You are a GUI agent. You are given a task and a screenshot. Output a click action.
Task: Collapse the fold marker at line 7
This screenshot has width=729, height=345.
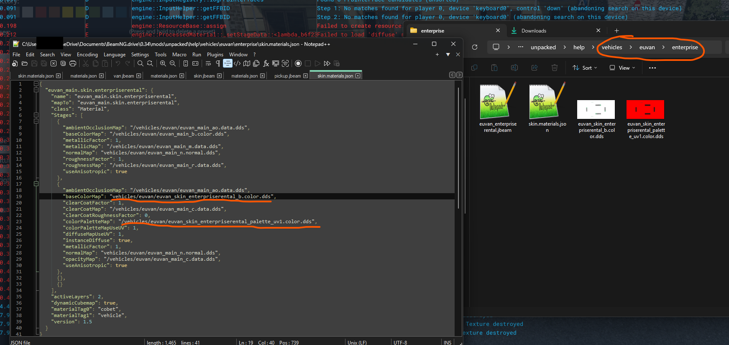pos(36,121)
